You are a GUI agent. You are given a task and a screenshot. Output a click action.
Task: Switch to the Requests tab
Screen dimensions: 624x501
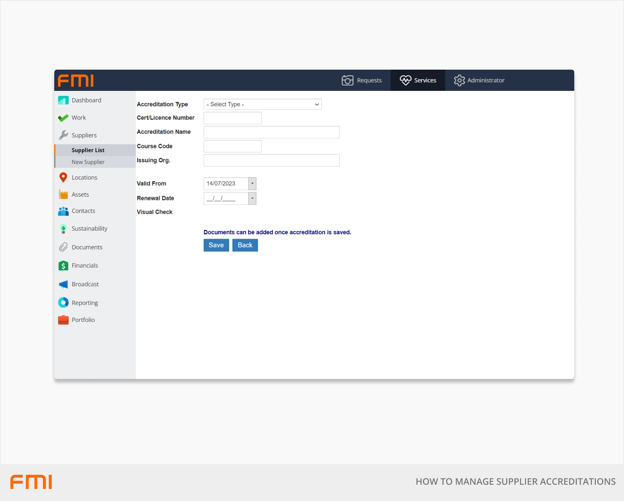(x=362, y=80)
